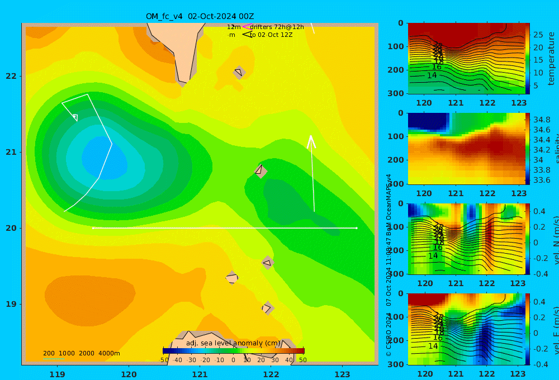Click the island marker near 19.5°N 122°E

tap(267, 263)
